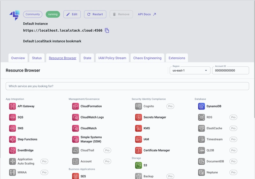Screen dimensions: 255x179
Task: Click the EventBridge service icon
Action: coord(12,150)
